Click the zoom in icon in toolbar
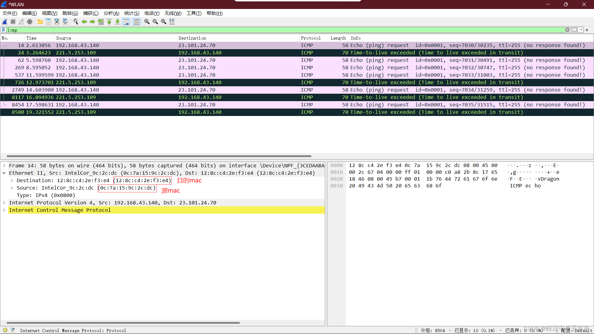The width and height of the screenshot is (594, 334). [147, 22]
